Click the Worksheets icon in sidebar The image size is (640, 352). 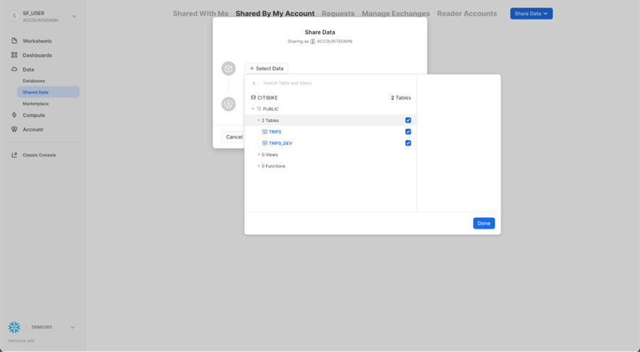(14, 41)
